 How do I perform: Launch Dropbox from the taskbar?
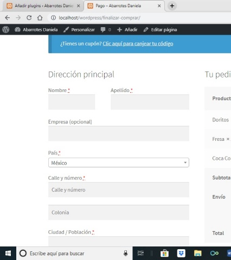(181, 253)
